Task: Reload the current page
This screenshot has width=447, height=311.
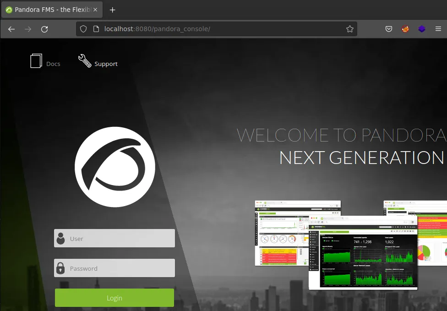Action: point(44,29)
